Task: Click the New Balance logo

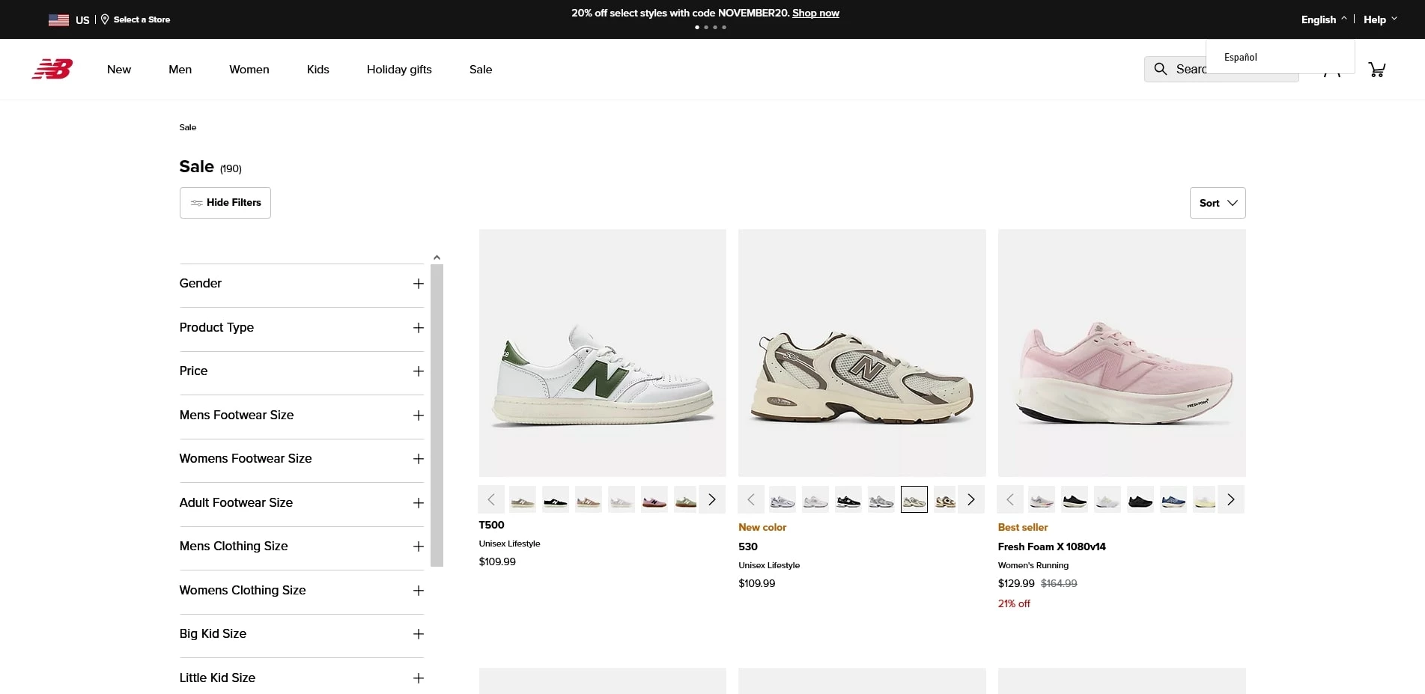Action: pos(52,69)
